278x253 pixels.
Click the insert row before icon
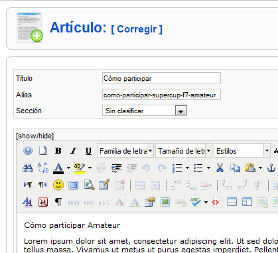point(176,185)
